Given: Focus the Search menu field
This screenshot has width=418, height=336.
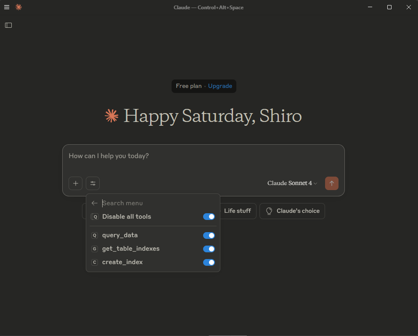Looking at the screenshot, I should (x=159, y=203).
